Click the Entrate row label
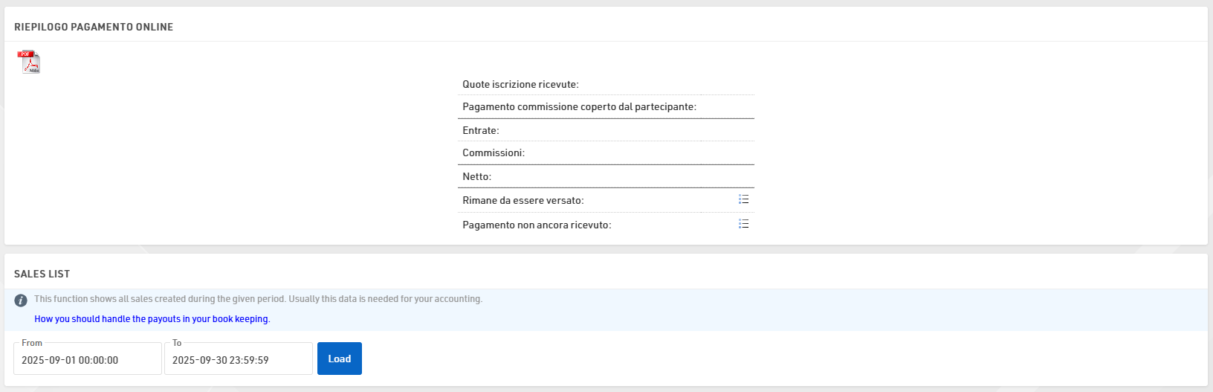Viewport: 1213px width, 392px height. 481,131
